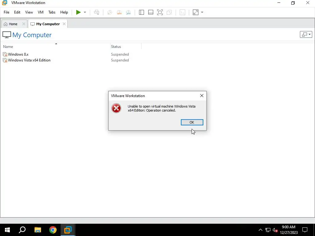Open the Tabs menu

(x=52, y=12)
